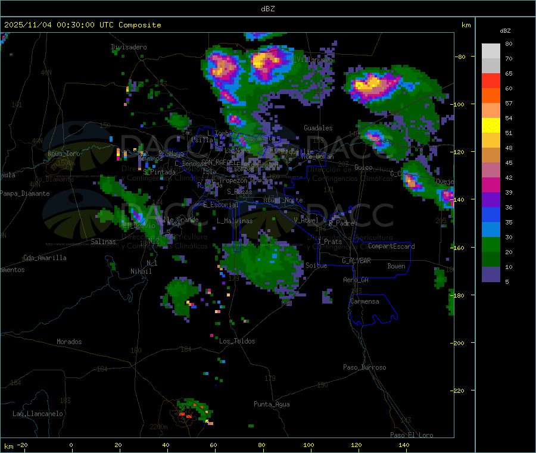Click the 'R_Padre' map label
The image size is (536, 453).
341,223
